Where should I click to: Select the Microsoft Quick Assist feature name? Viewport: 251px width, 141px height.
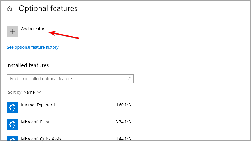pos(42,139)
